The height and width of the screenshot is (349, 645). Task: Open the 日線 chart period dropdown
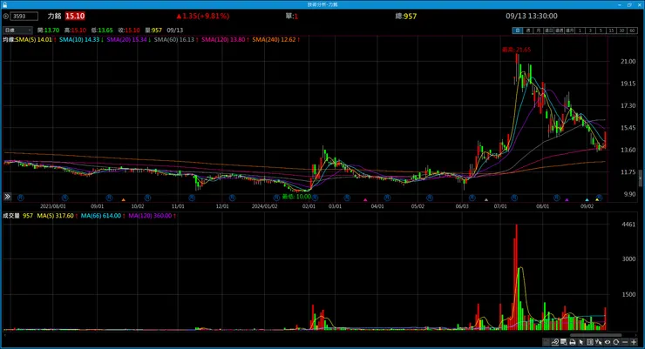17,30
